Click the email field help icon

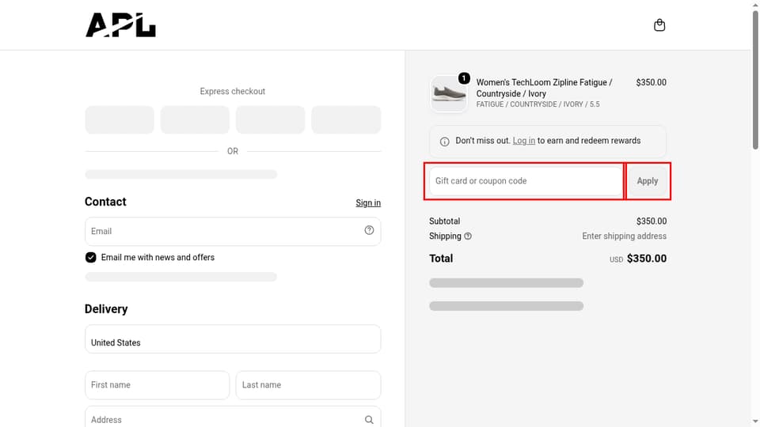click(369, 230)
